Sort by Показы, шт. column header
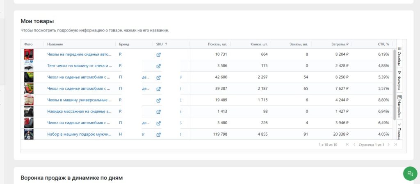The width and height of the screenshot is (420, 184). [217, 44]
